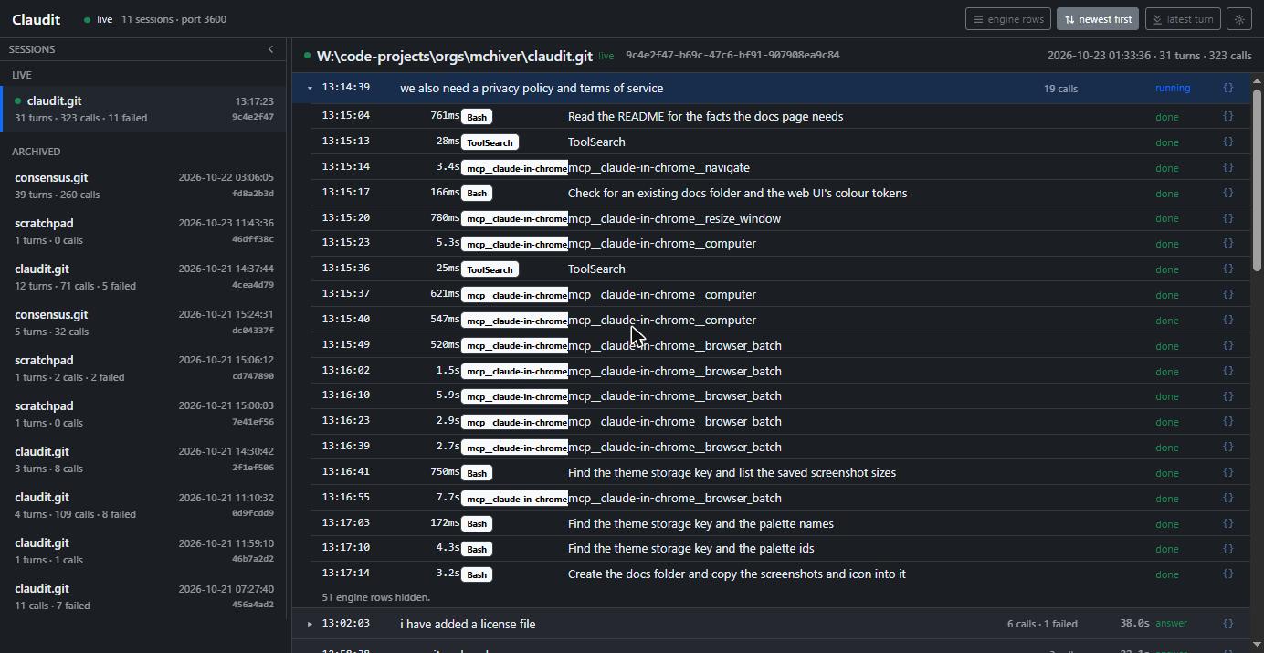Click the ToolSearch badge at 13:15:36
This screenshot has height=653, width=1264.
point(490,269)
